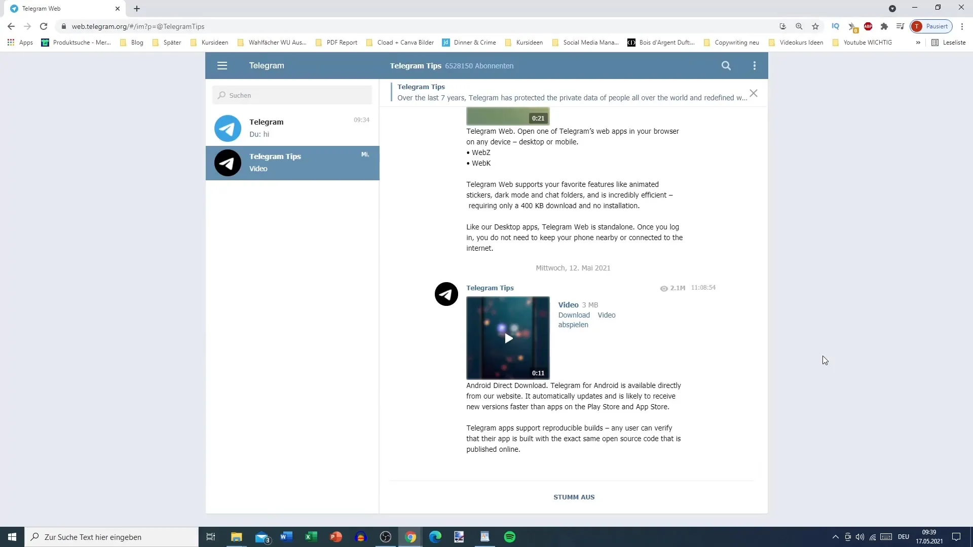Click STUMM AUS to unmute channel
The width and height of the screenshot is (973, 547).
[574, 497]
